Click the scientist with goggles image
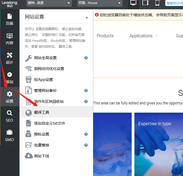This screenshot has width=183, height=176. (x=112, y=144)
